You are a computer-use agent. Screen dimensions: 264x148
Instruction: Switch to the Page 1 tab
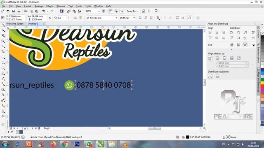point(47,128)
